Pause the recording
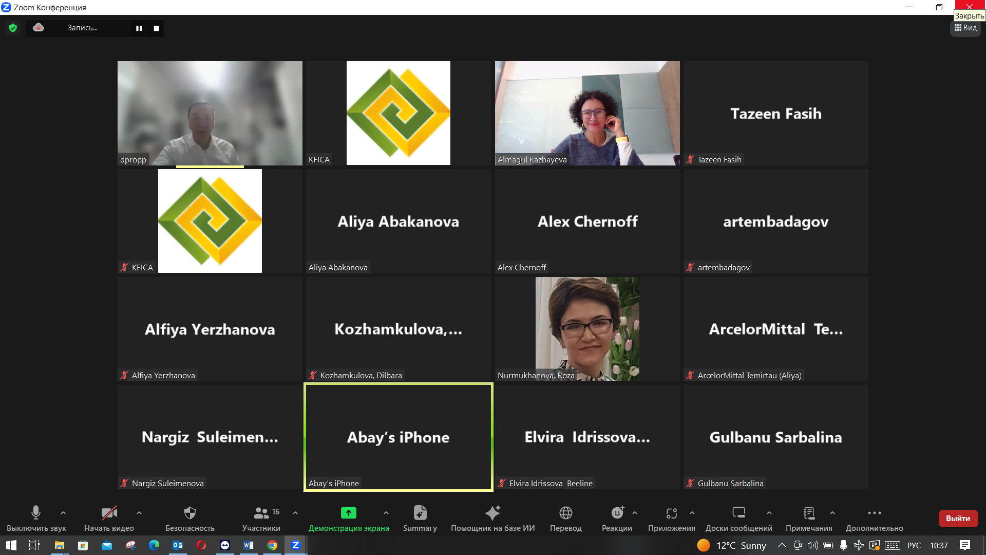The image size is (986, 555). point(139,28)
